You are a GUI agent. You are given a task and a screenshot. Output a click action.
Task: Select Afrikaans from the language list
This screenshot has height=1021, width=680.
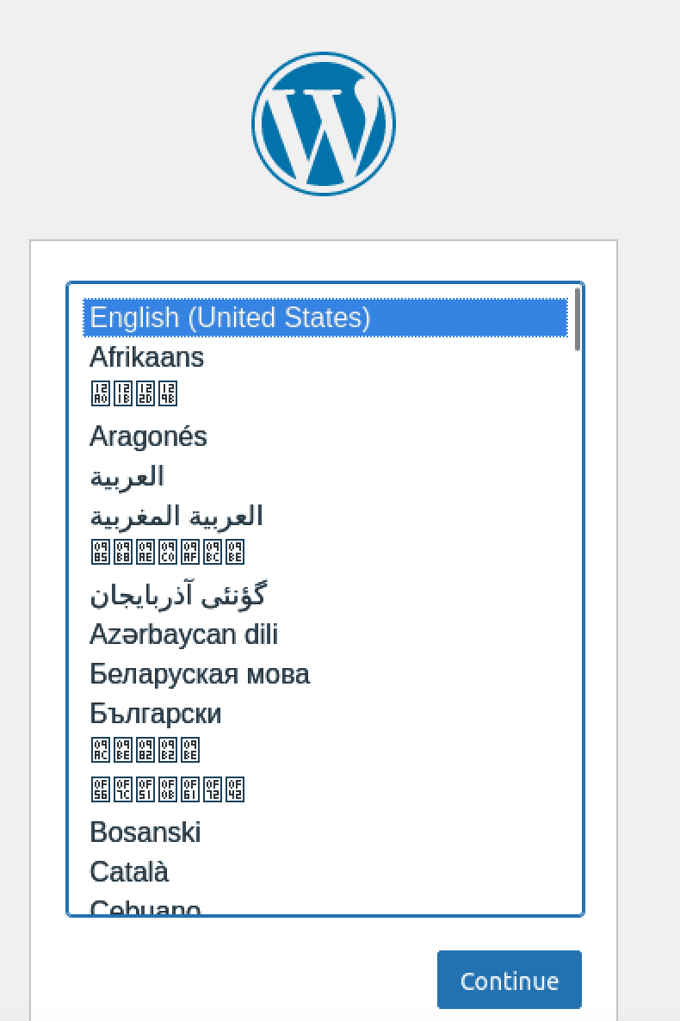tap(145, 357)
